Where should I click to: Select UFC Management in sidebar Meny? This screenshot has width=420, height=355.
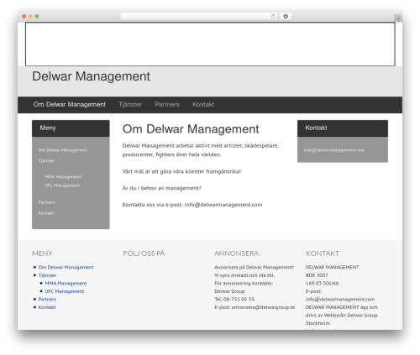[62, 185]
